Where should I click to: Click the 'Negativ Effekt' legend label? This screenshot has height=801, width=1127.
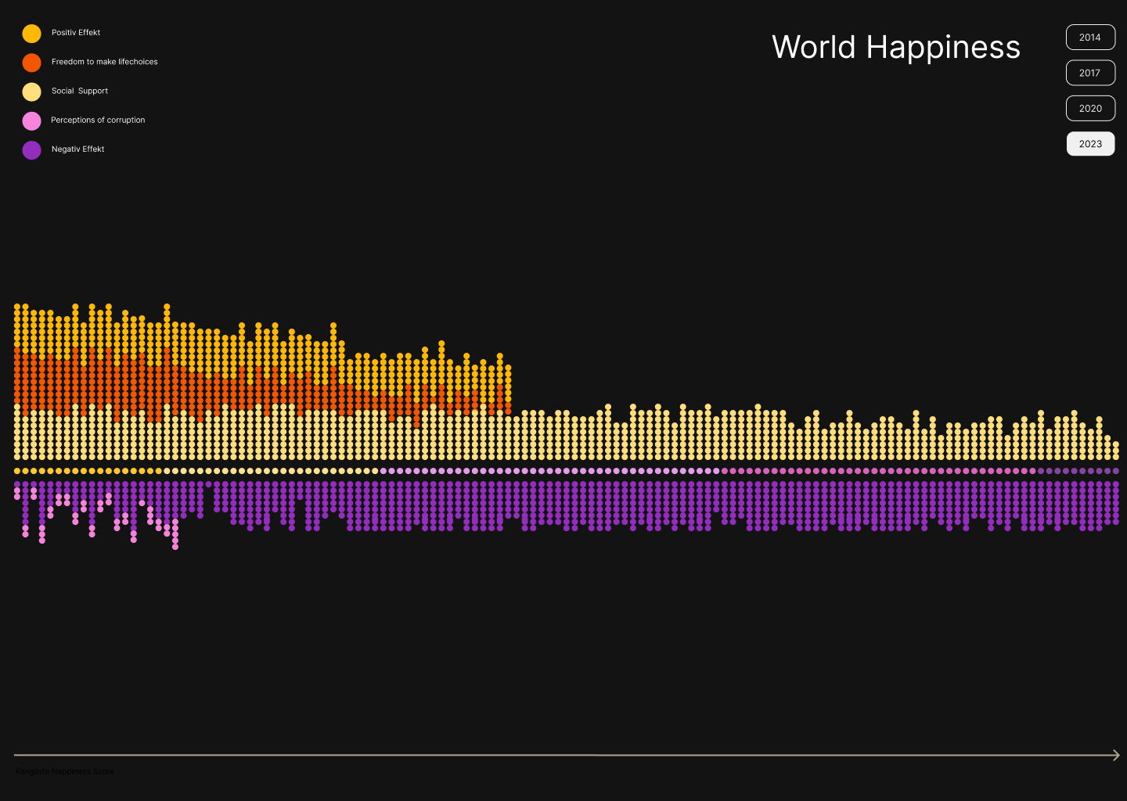coord(77,149)
